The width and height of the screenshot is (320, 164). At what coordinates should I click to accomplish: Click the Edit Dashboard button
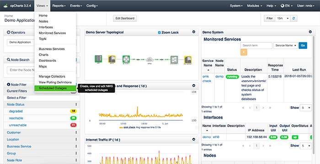[x=125, y=18]
